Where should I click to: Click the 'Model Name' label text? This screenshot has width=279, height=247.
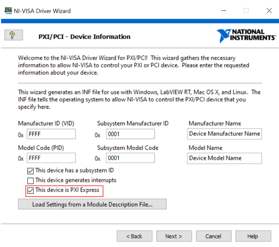point(206,148)
